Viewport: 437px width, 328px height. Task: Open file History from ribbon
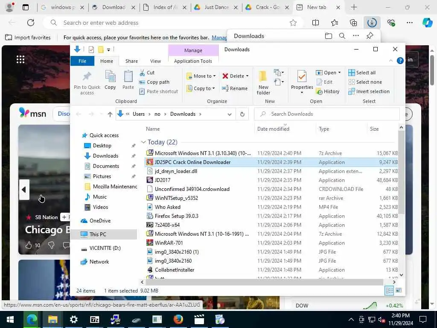[328, 91]
